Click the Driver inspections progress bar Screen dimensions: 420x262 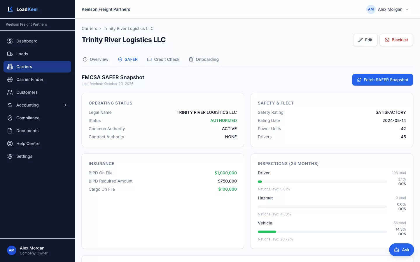pyautogui.click(x=323, y=182)
